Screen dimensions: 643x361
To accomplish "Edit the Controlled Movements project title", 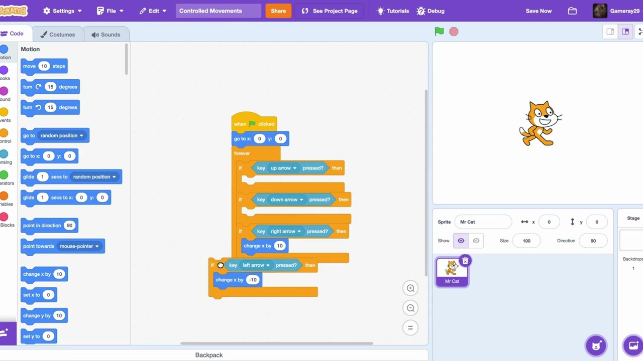I will pos(218,11).
